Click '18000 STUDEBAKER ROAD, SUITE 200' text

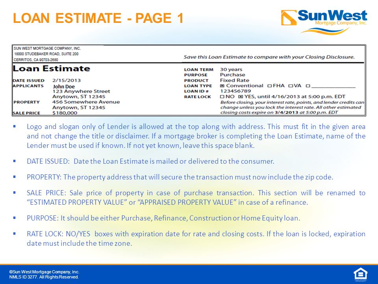tap(46, 54)
